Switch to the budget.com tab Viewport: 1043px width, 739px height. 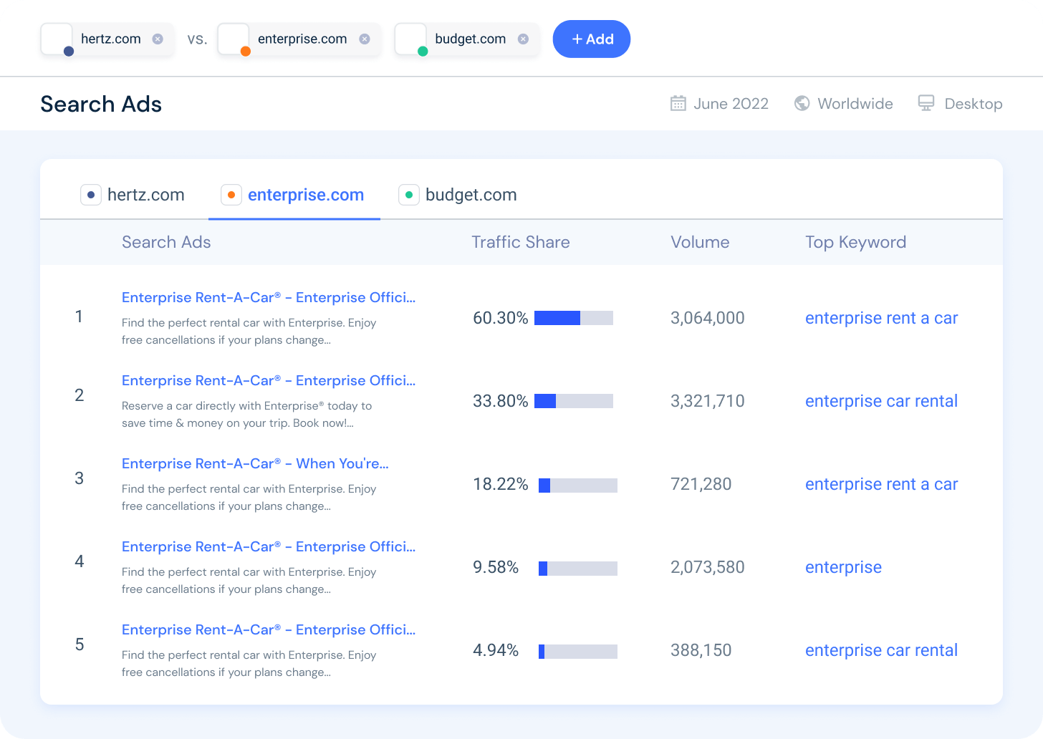coord(471,194)
